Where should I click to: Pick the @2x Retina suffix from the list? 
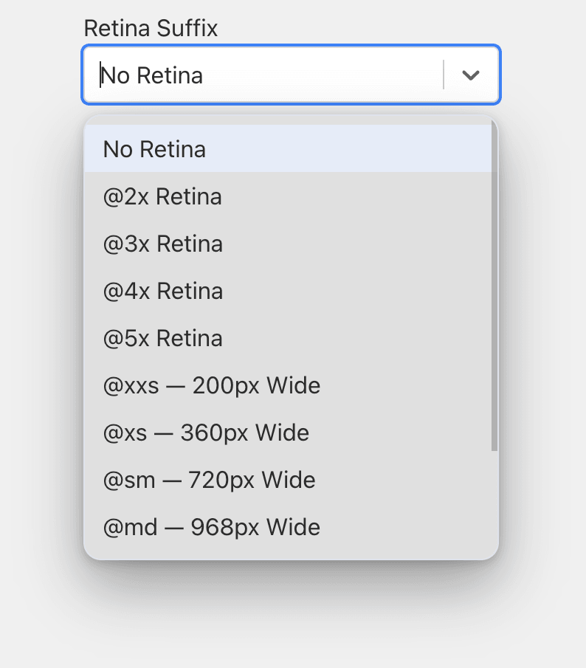tap(162, 196)
